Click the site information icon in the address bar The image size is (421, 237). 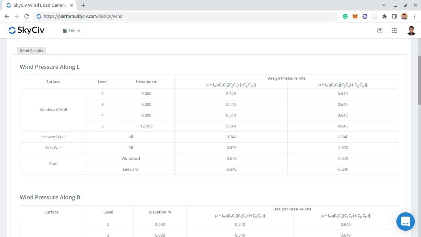pos(39,16)
